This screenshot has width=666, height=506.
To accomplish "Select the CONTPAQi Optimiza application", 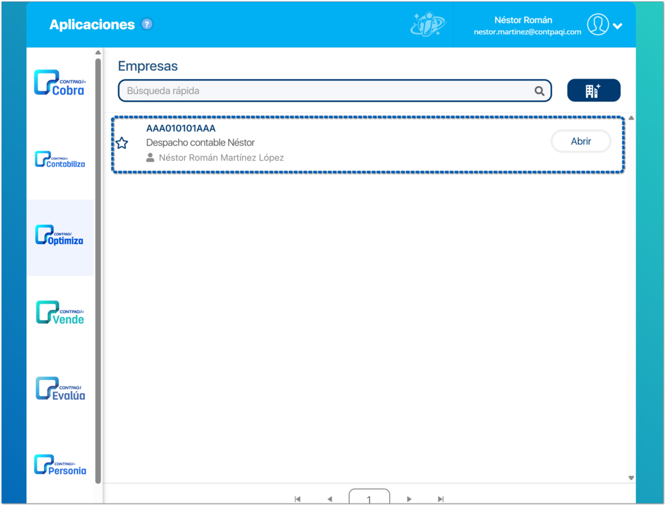I will [59, 236].
